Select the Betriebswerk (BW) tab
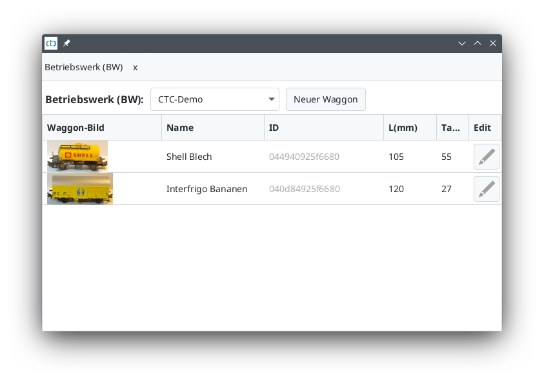The width and height of the screenshot is (544, 381). 83,67
